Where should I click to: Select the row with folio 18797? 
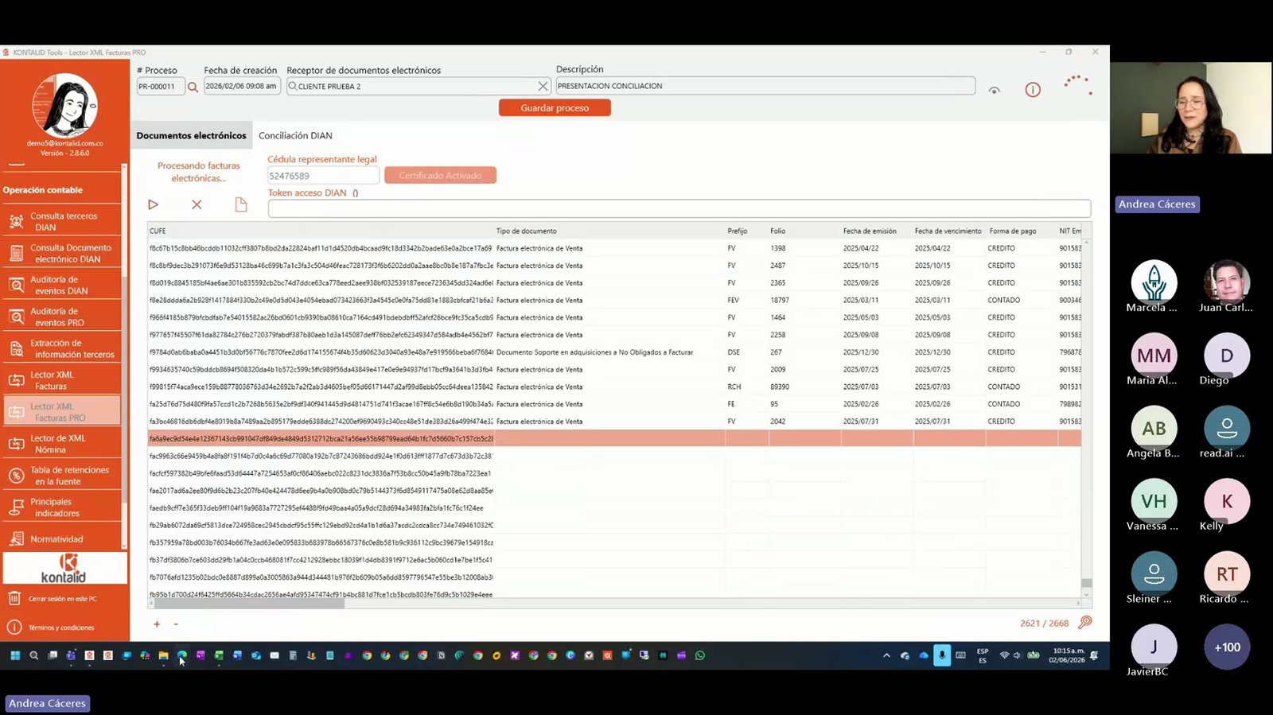click(x=614, y=301)
